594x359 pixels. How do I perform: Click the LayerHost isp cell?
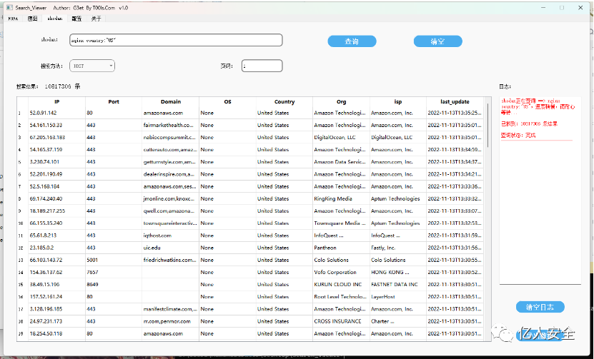397,297
